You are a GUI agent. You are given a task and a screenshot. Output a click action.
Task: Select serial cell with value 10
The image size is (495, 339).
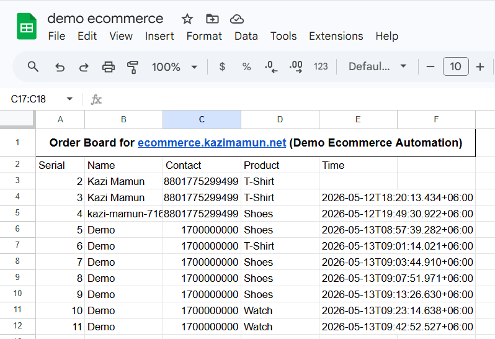(60, 310)
